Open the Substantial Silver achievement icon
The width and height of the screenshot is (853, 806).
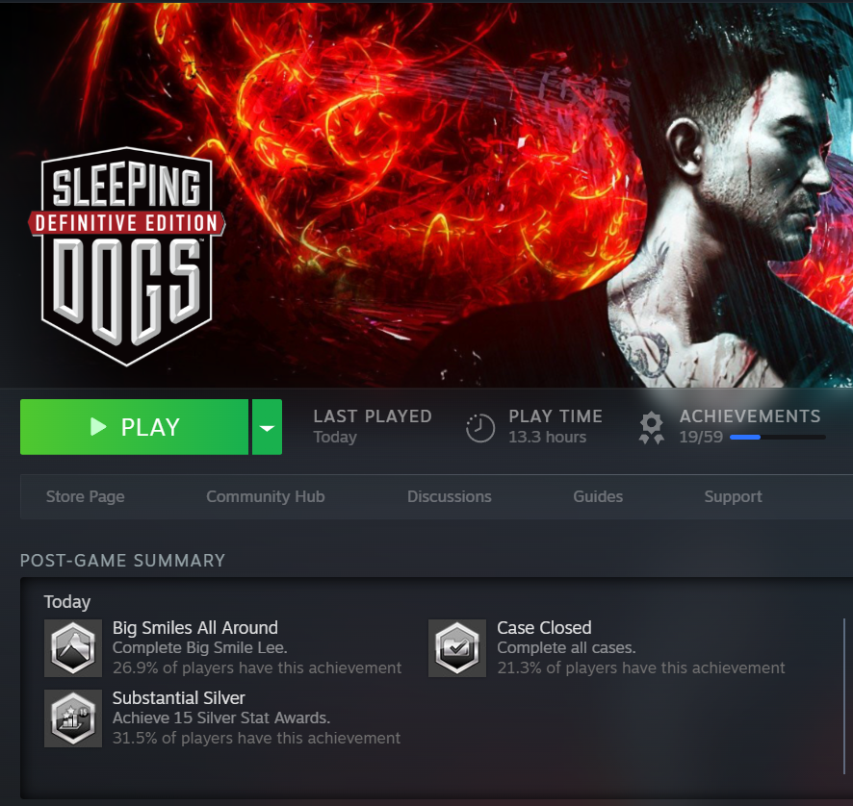73,718
